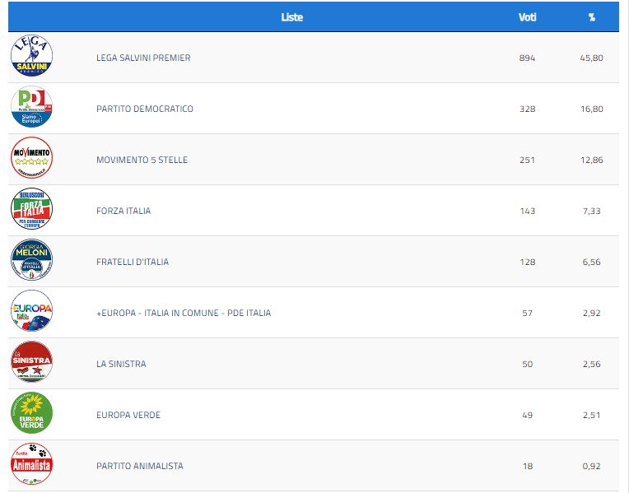Open the LEGA SALVINI PREMIER list name

[x=143, y=58]
